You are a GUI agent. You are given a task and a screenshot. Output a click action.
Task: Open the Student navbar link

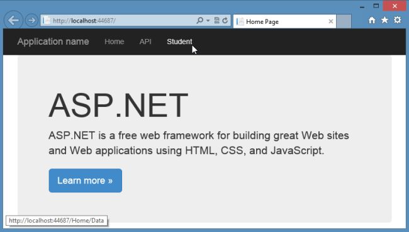179,41
